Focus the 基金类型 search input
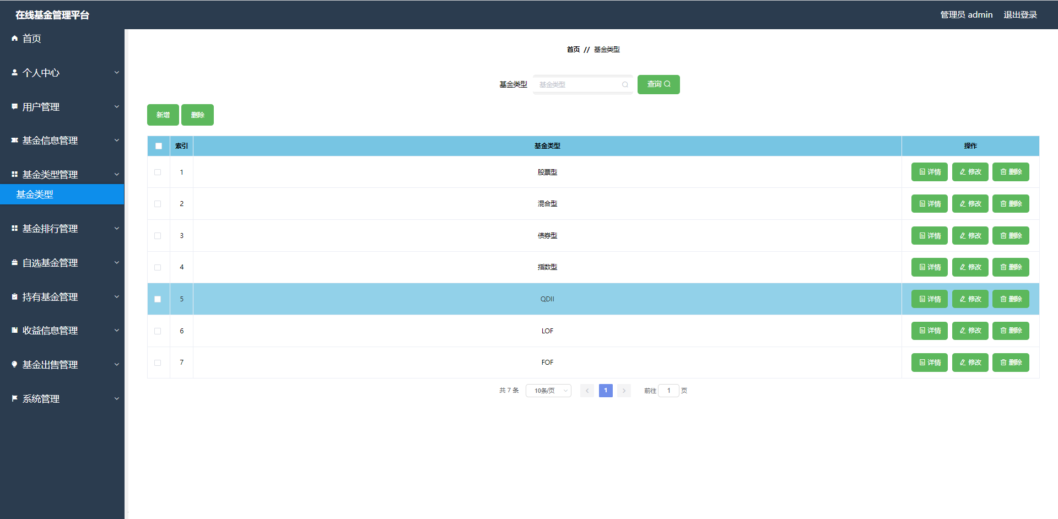The image size is (1058, 519). coord(582,84)
